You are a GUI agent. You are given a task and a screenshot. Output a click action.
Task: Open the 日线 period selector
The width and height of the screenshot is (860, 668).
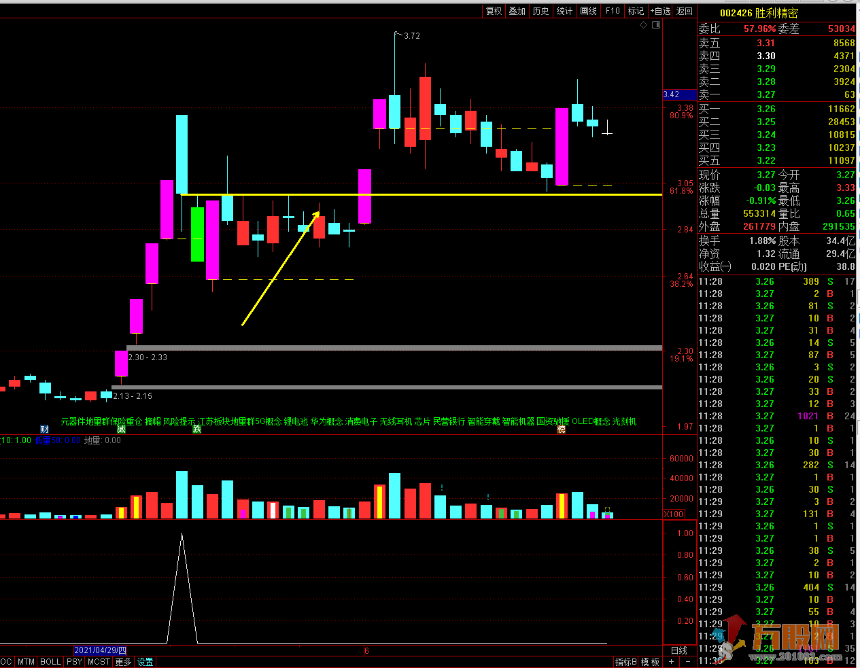(x=679, y=650)
